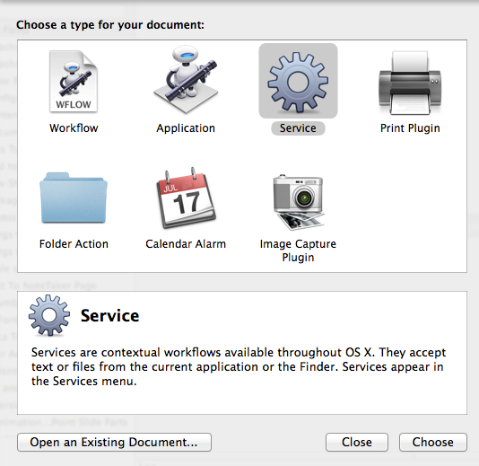Select the Workflow WFLOW document icon
Screen dimensions: 479x466
click(74, 82)
